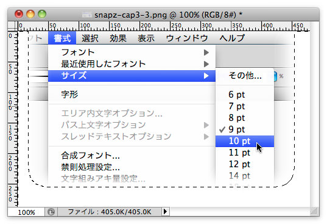Click the ruler origin corner
The image size is (327, 224).
13,26
